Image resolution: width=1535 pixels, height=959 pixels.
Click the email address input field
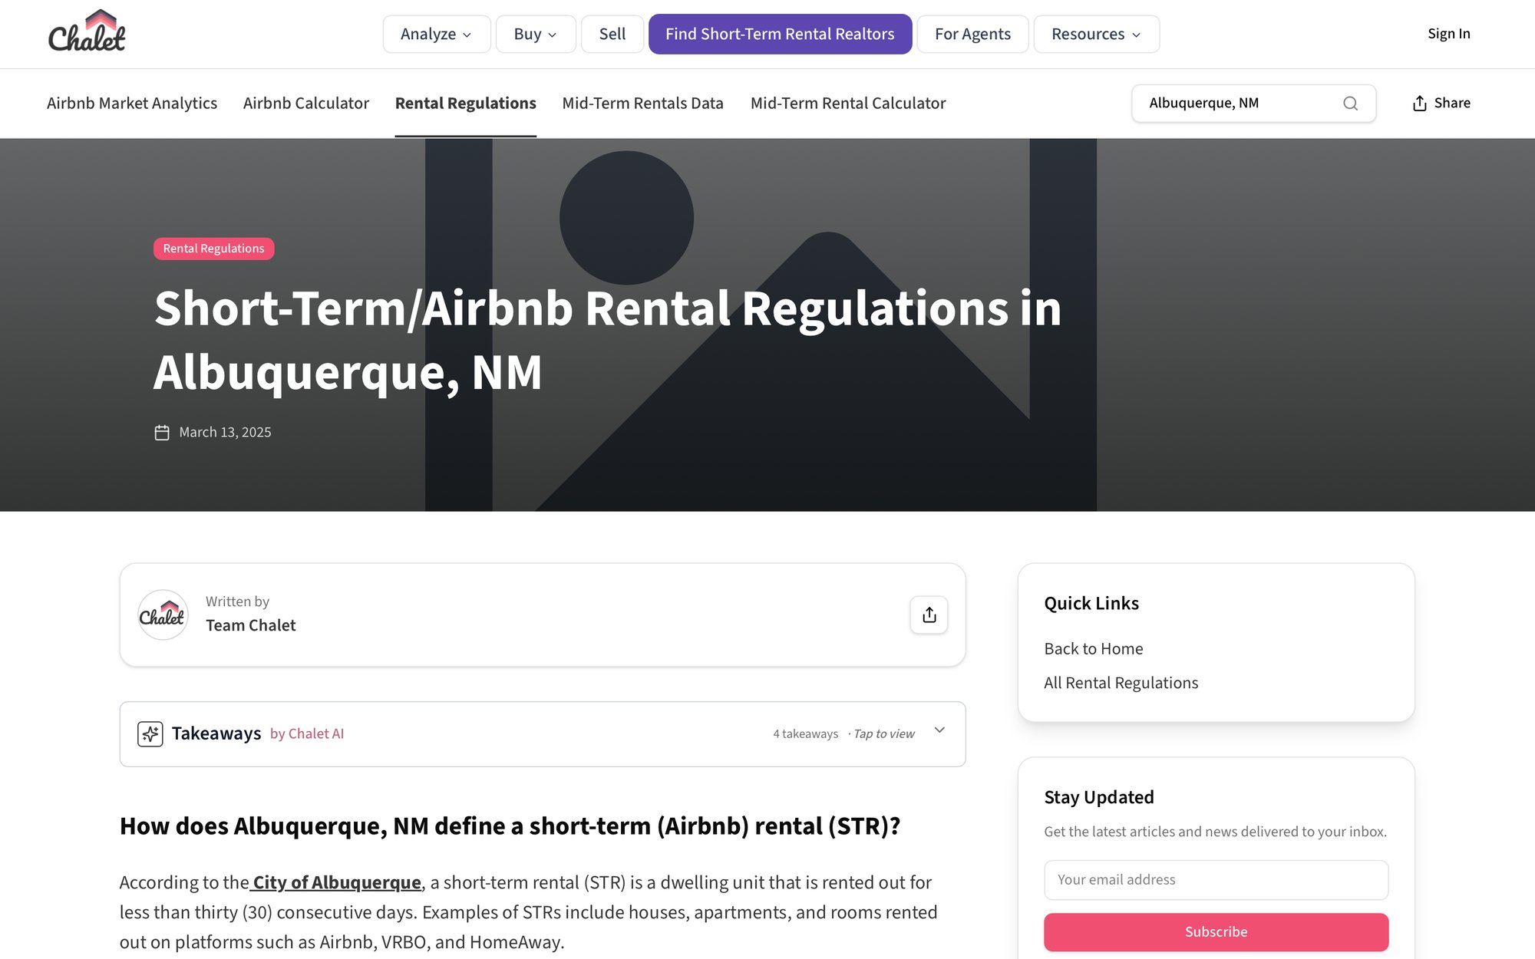tap(1216, 879)
